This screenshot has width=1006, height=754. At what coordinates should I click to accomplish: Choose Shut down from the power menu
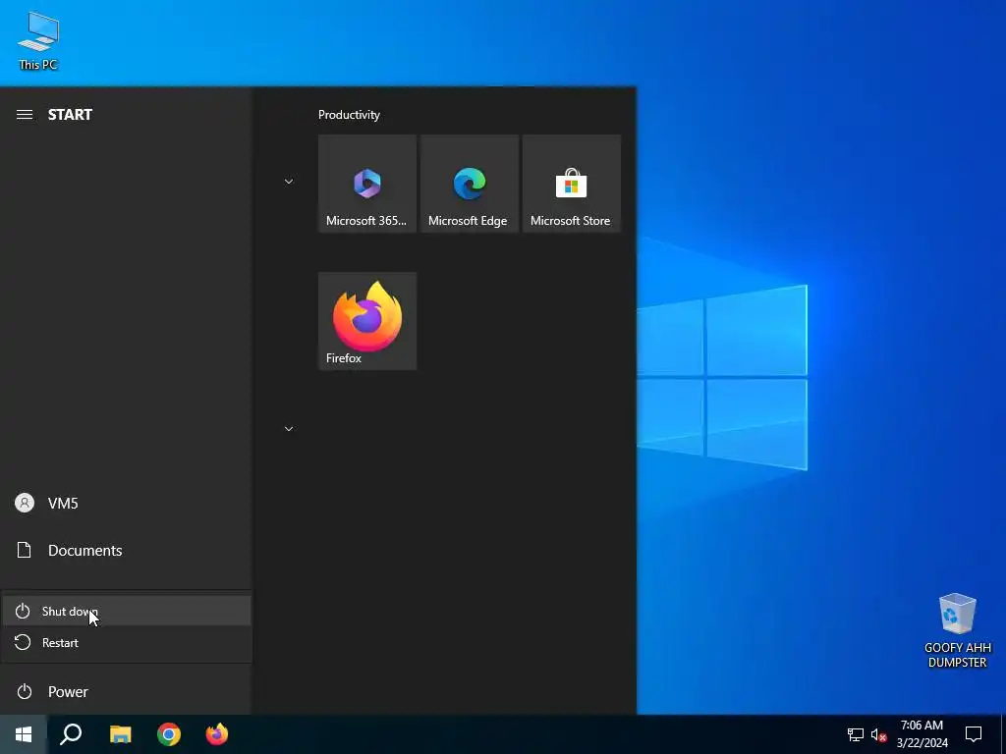(x=127, y=611)
